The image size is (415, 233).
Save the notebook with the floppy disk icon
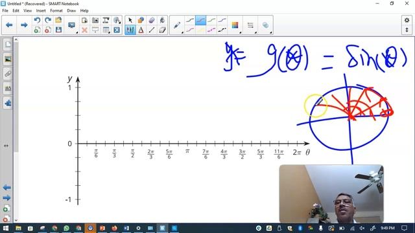tap(58, 30)
